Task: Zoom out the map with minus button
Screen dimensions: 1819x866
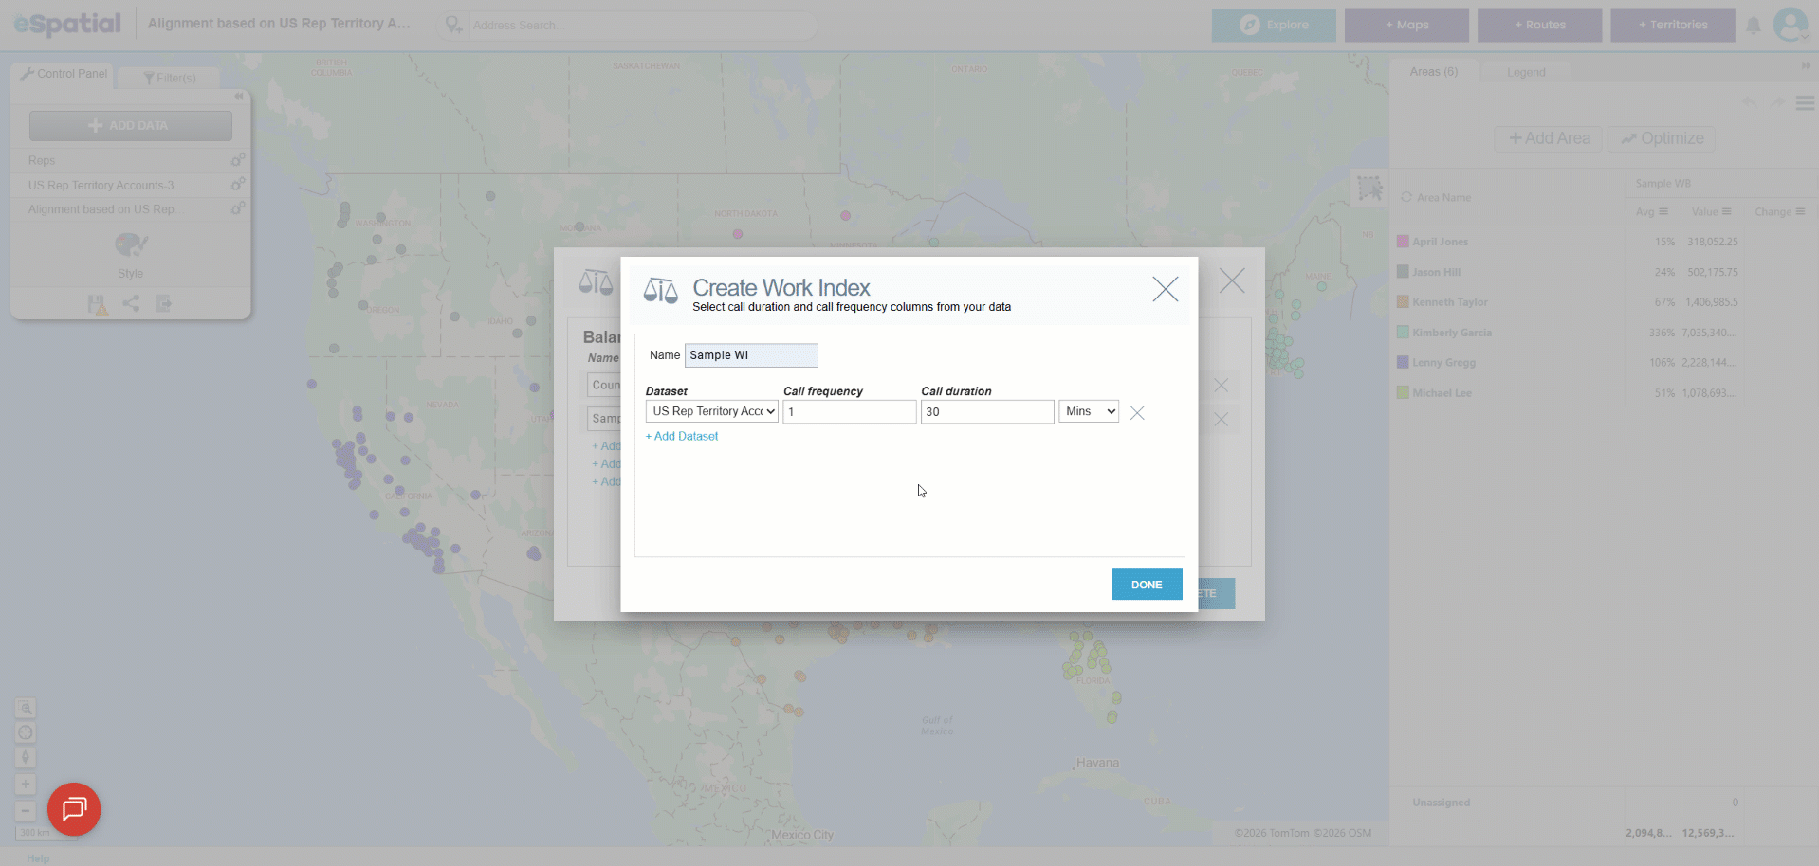Action: click(26, 810)
